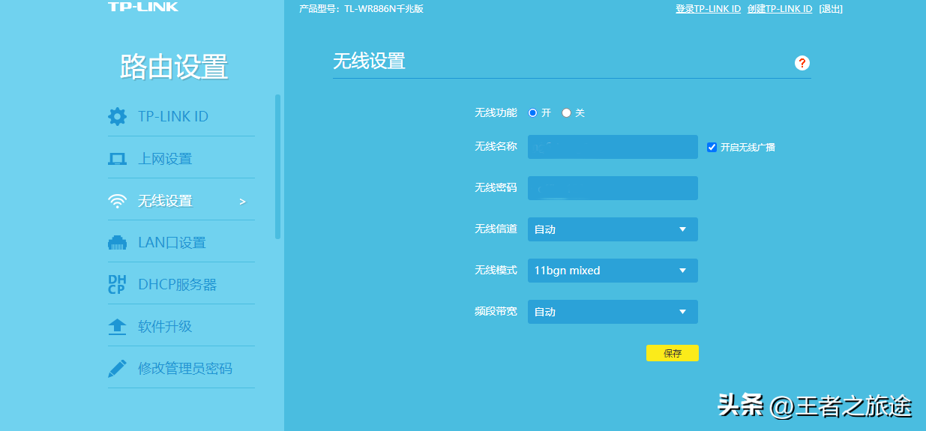The width and height of the screenshot is (926, 431).
Task: Click the 创建TP-LINK ID link
Action: [780, 9]
